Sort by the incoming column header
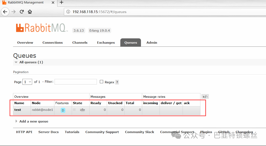This screenshot has width=266, height=146. [x=150, y=103]
